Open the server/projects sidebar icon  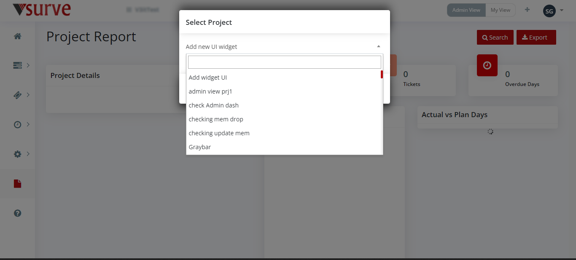[17, 65]
